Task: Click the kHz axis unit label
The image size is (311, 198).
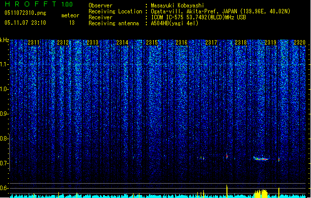Action: [x=4, y=40]
